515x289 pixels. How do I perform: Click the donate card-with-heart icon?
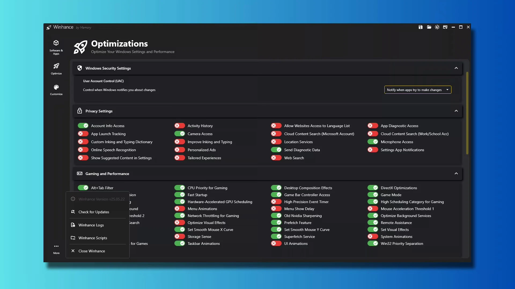tap(445, 27)
